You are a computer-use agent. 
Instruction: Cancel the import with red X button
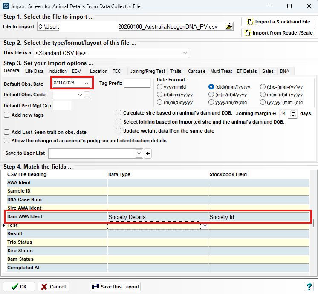pos(53,287)
